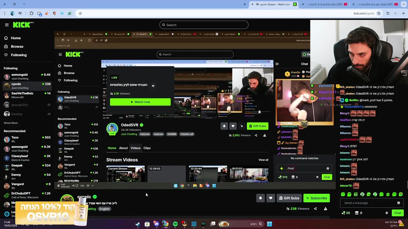Screen dimensions: 408x229
Task: Click View all next to Stream Videos
Action: click(263, 160)
